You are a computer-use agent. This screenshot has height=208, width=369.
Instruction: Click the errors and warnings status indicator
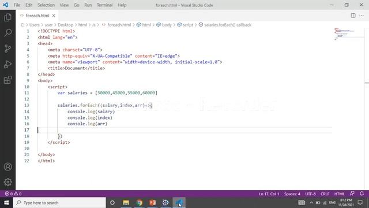point(13,194)
